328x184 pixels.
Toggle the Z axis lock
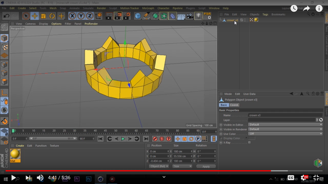coord(90,16)
